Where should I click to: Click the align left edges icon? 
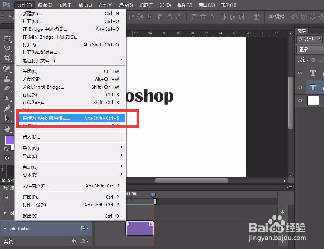click(161, 17)
